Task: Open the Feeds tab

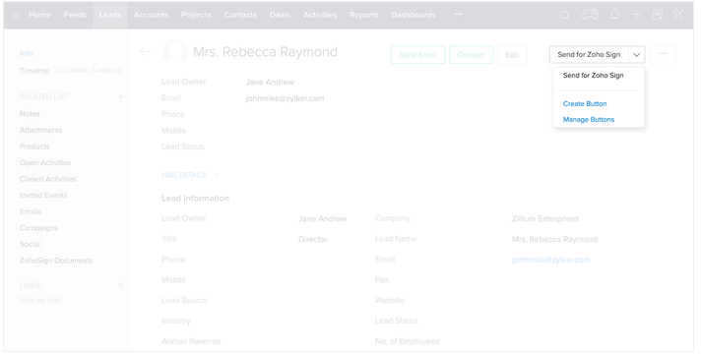Action: pyautogui.click(x=75, y=15)
